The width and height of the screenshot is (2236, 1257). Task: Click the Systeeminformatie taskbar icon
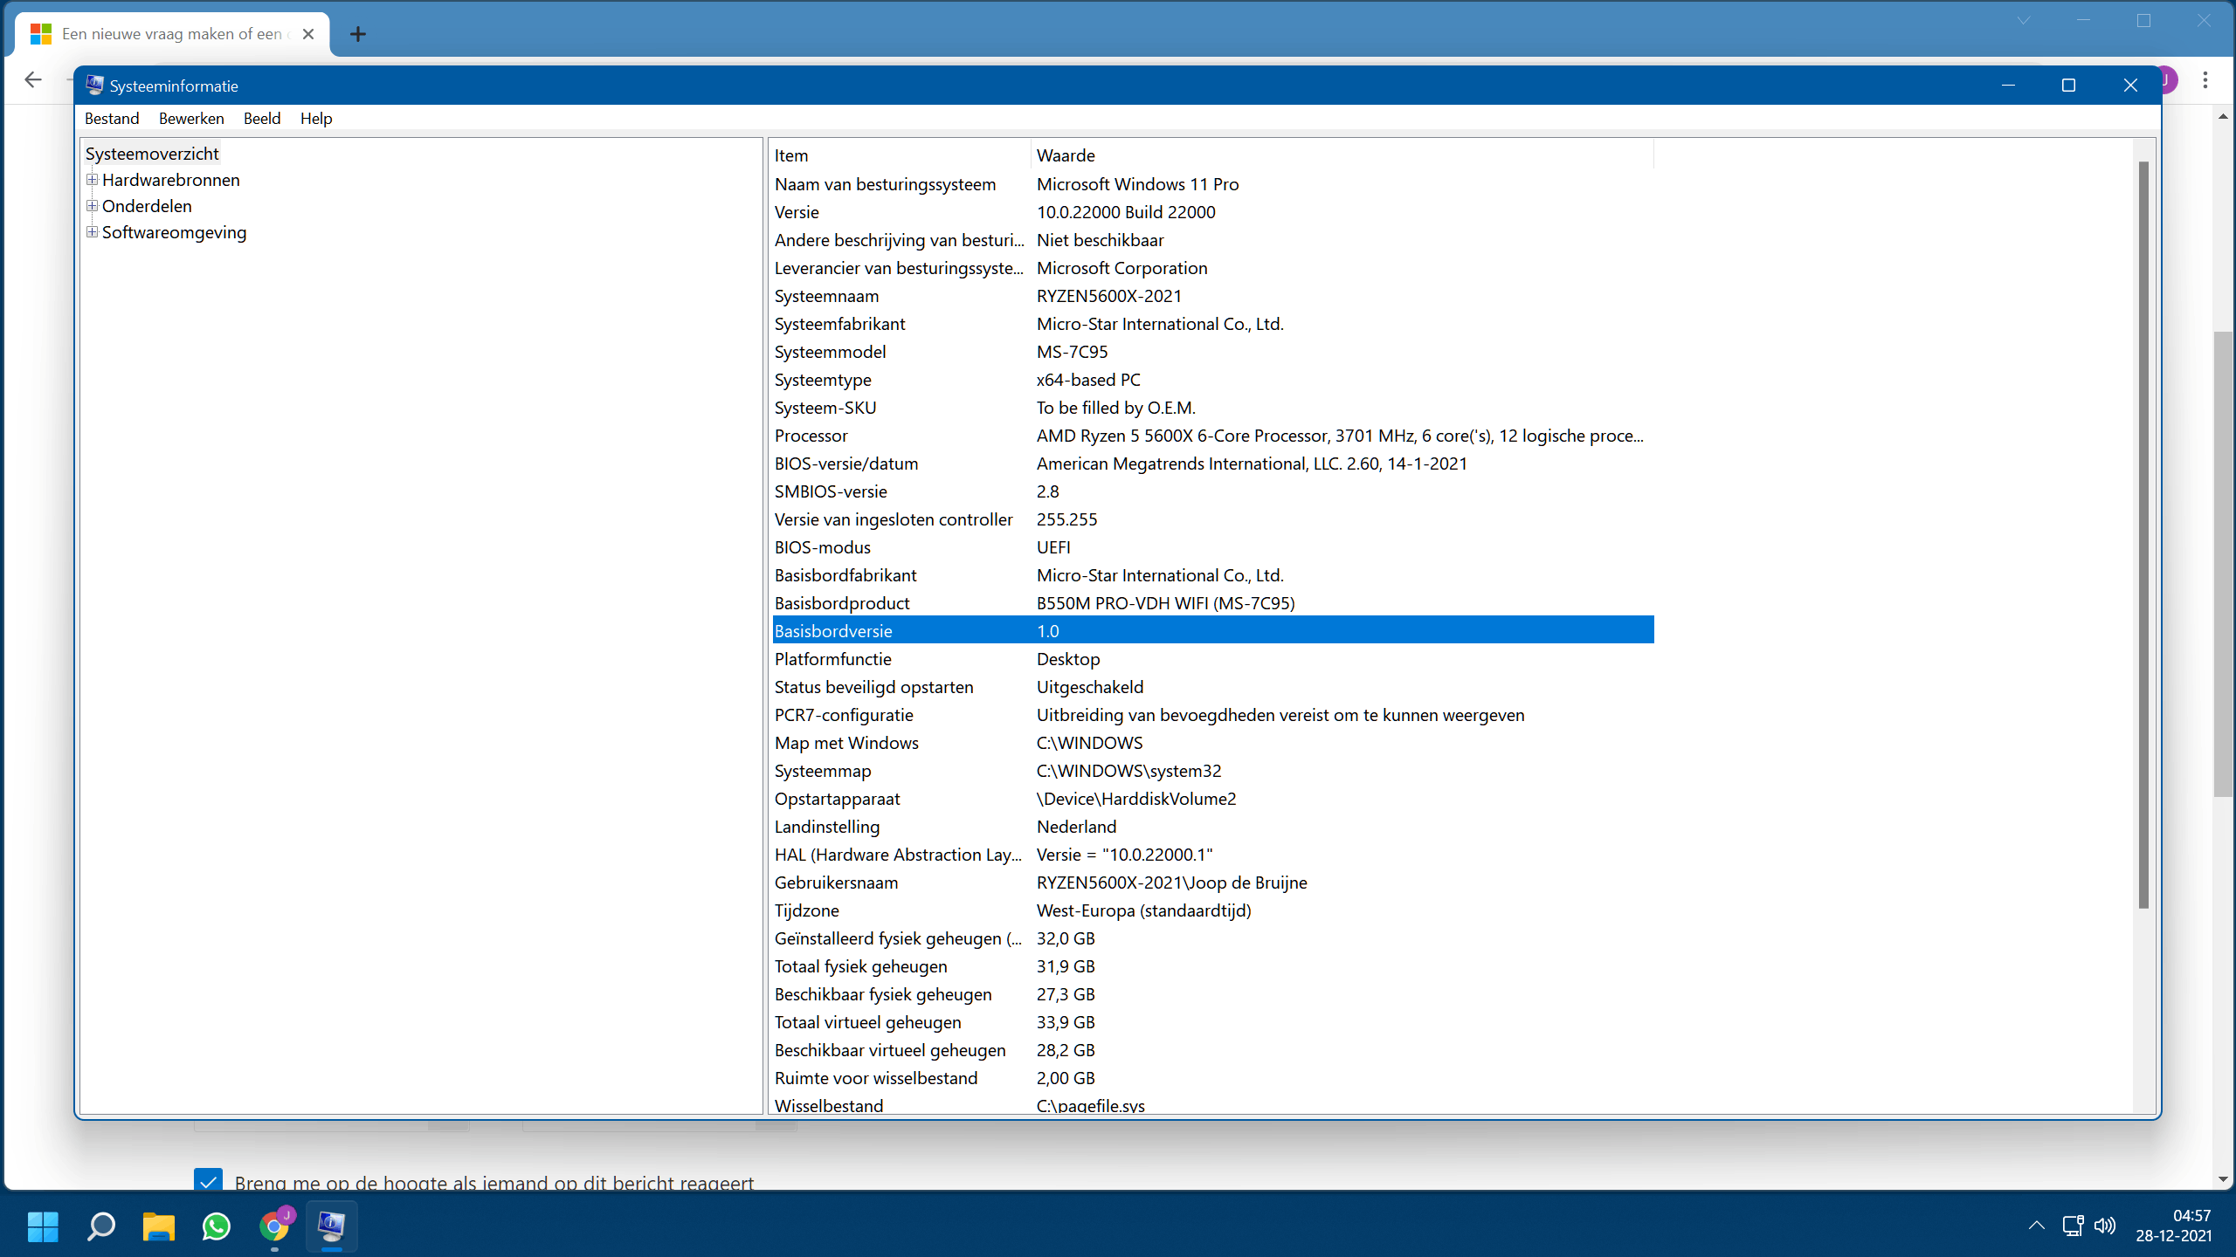[x=332, y=1226]
